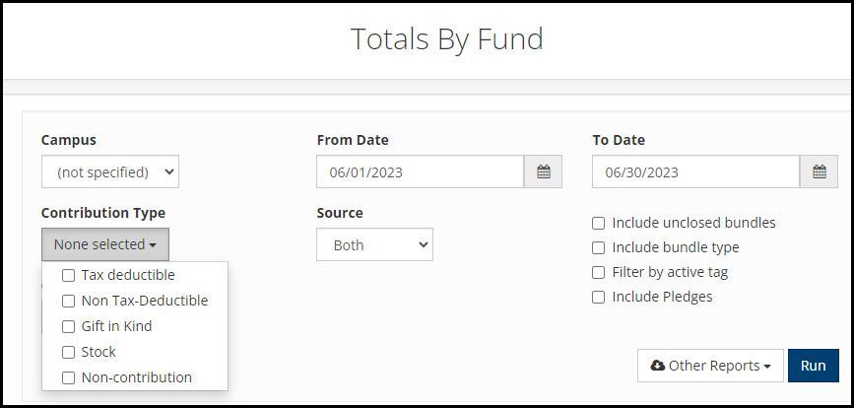Check the Non Tax-Deductible option

click(x=68, y=302)
